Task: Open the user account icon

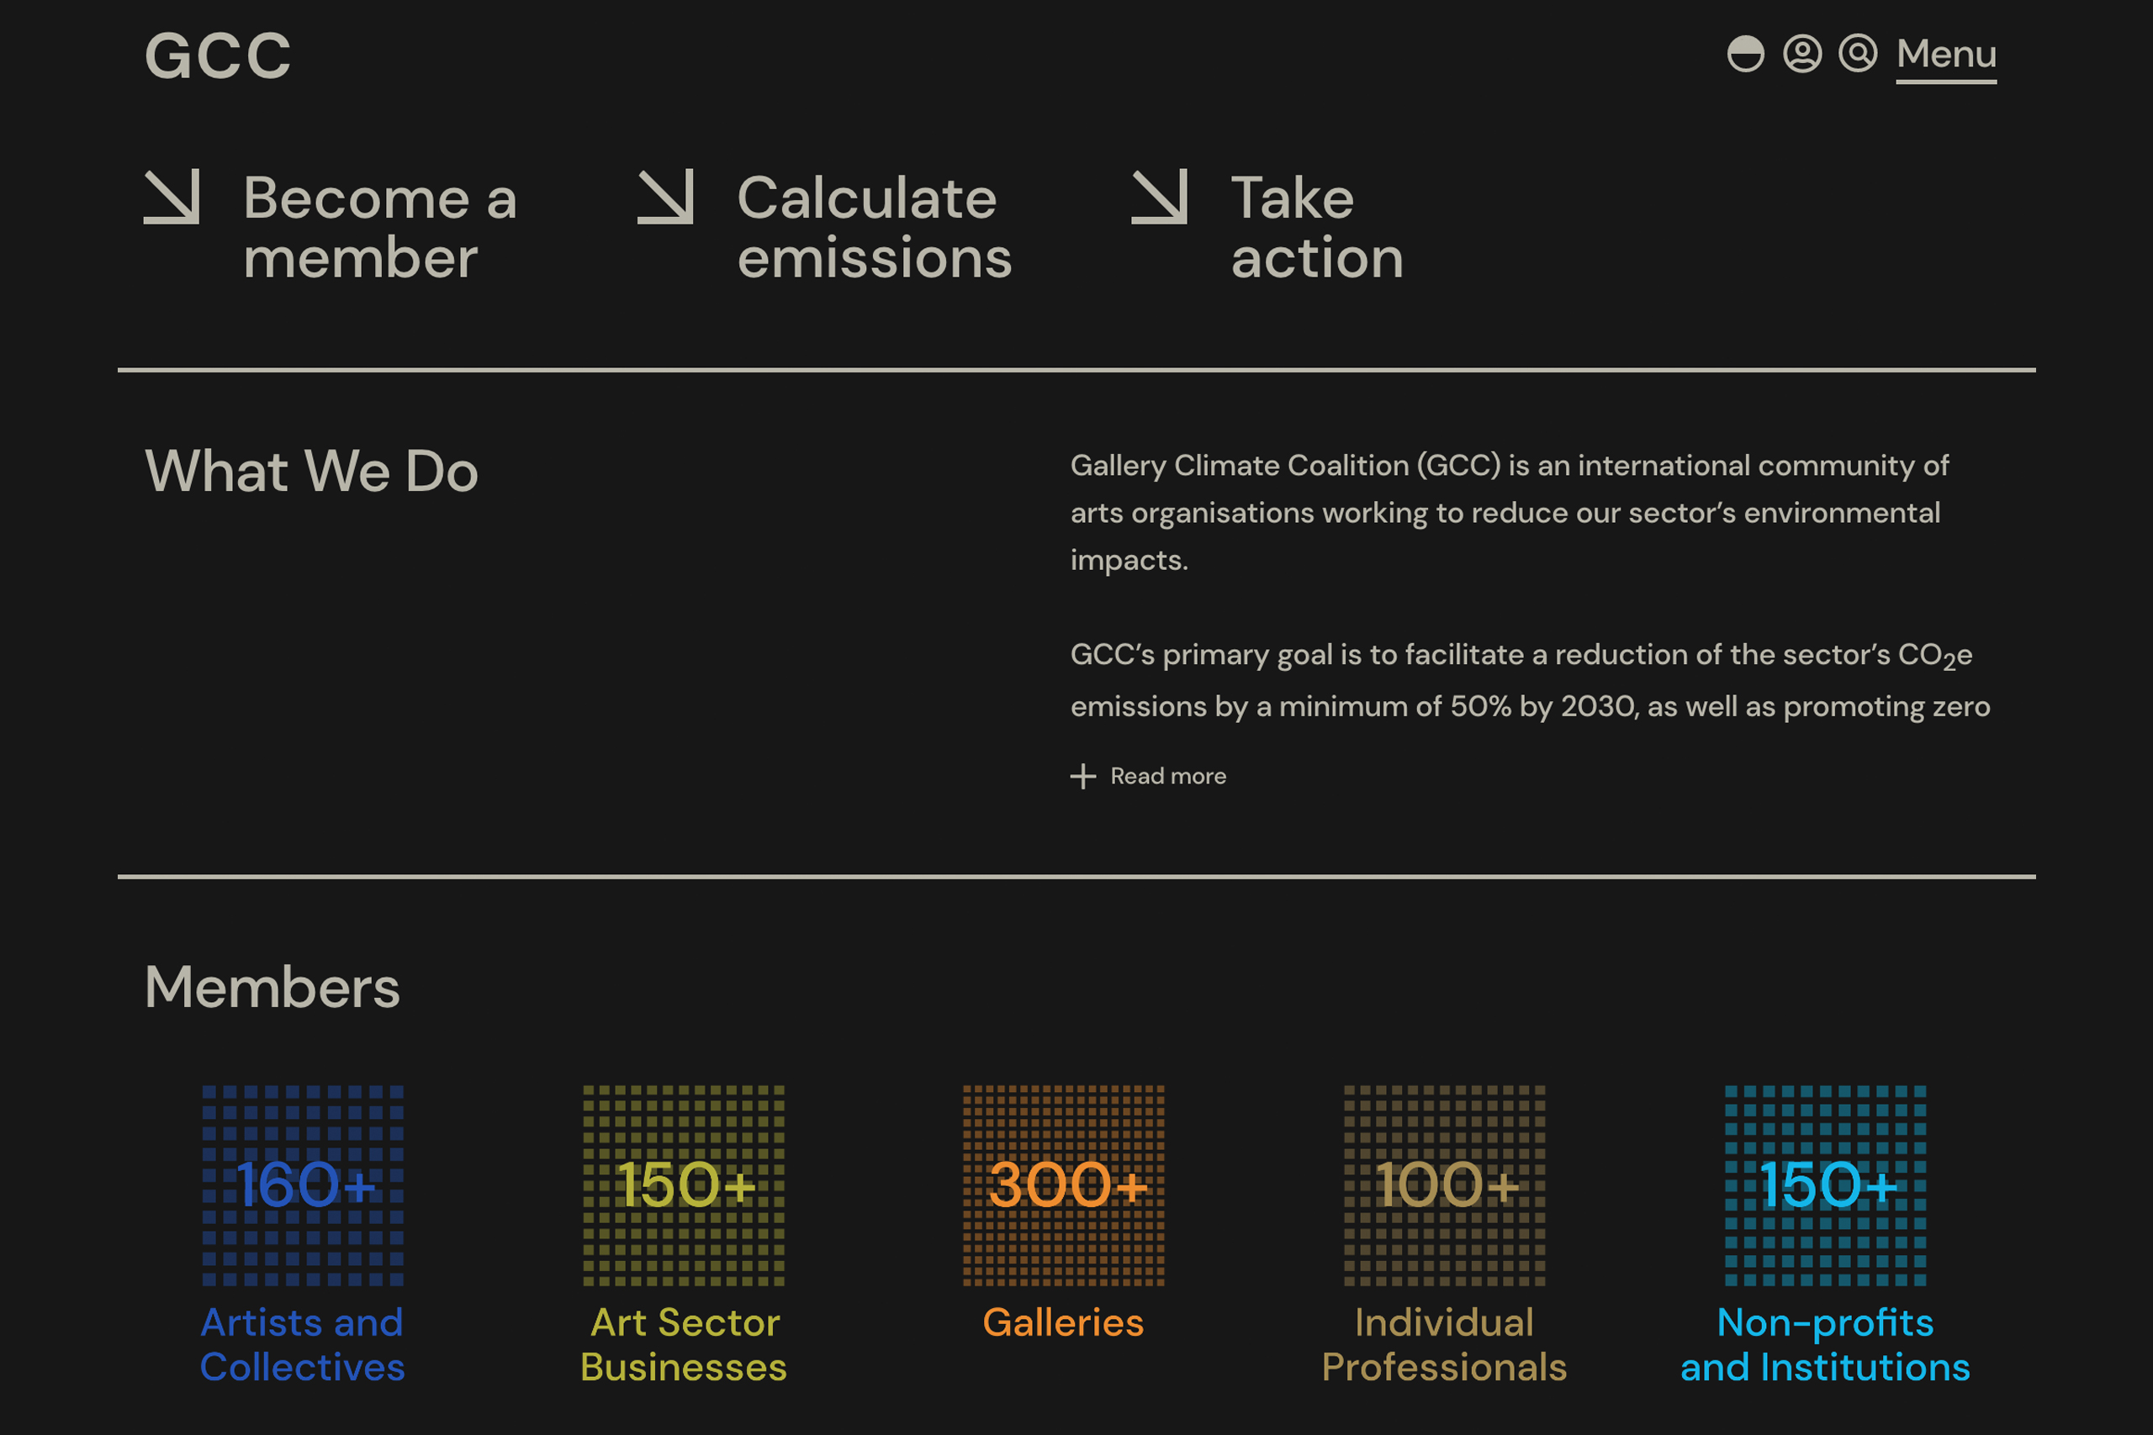Action: (x=1801, y=54)
